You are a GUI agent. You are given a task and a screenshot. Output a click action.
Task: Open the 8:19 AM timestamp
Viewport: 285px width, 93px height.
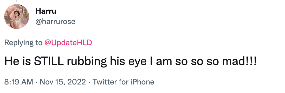(19, 82)
